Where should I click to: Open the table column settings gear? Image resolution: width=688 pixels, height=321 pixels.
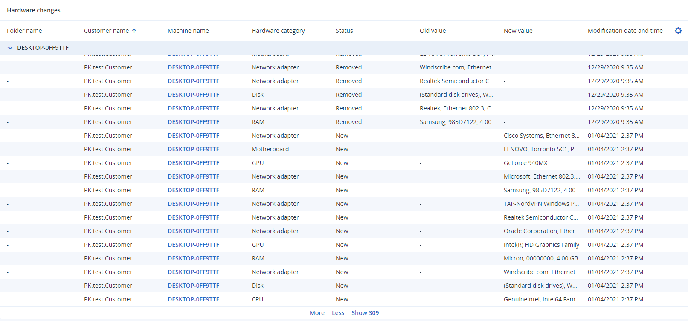tap(678, 31)
